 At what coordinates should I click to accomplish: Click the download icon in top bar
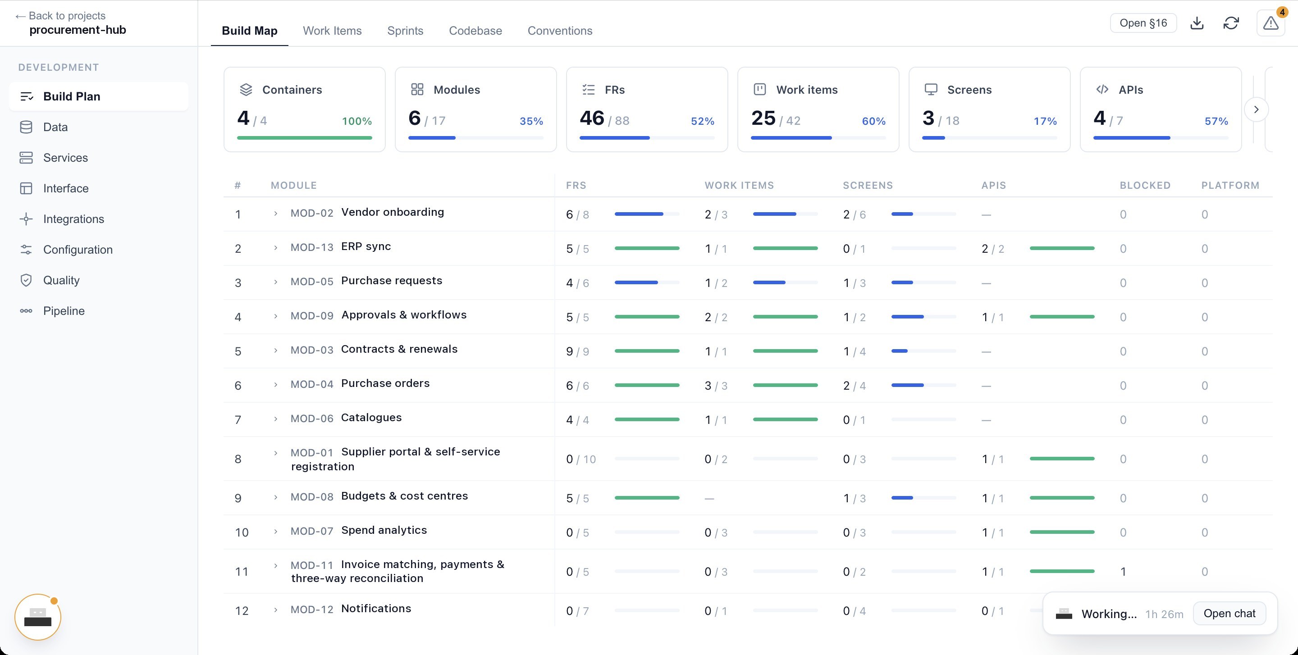coord(1197,23)
